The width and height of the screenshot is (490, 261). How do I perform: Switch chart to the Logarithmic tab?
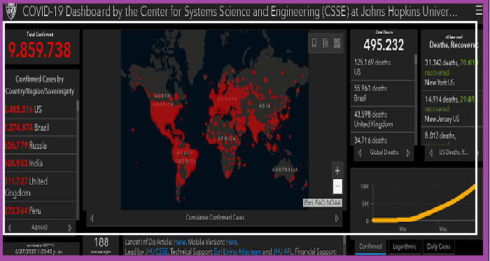404,246
